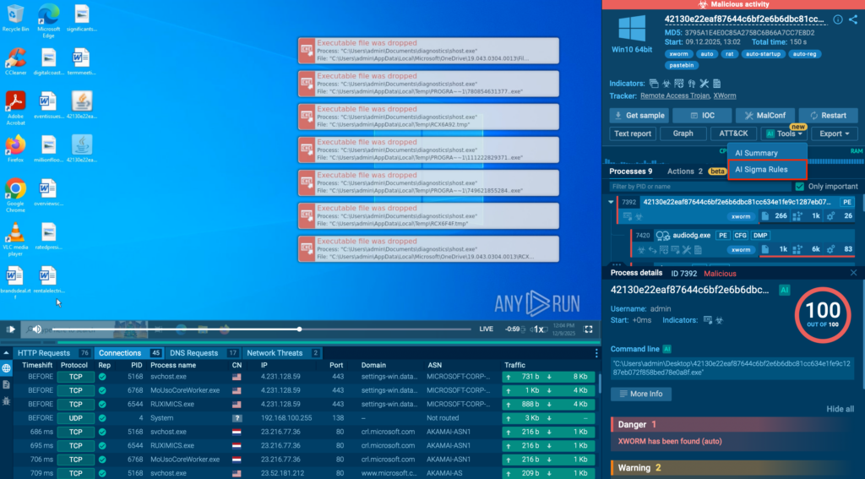Screen dimensions: 865x479
Task: Switch to the Connections tab
Action: coord(129,353)
